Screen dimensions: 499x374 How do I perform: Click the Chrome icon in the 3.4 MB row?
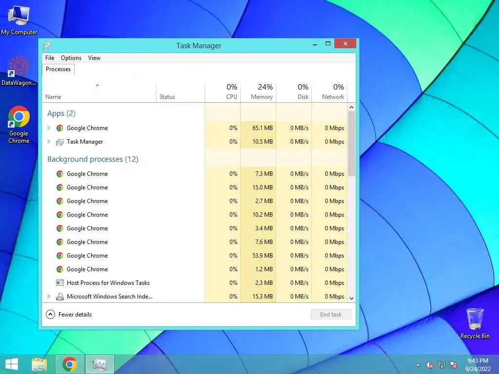click(x=59, y=228)
